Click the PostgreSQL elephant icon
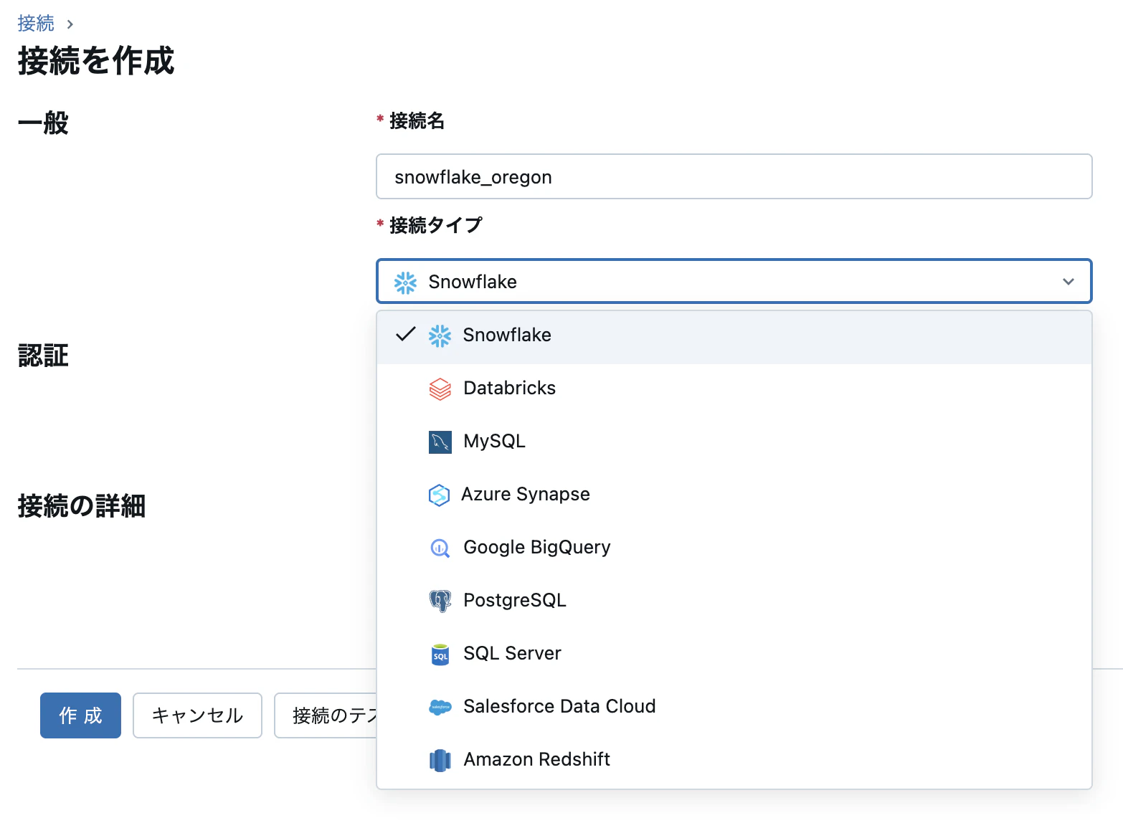 click(440, 601)
